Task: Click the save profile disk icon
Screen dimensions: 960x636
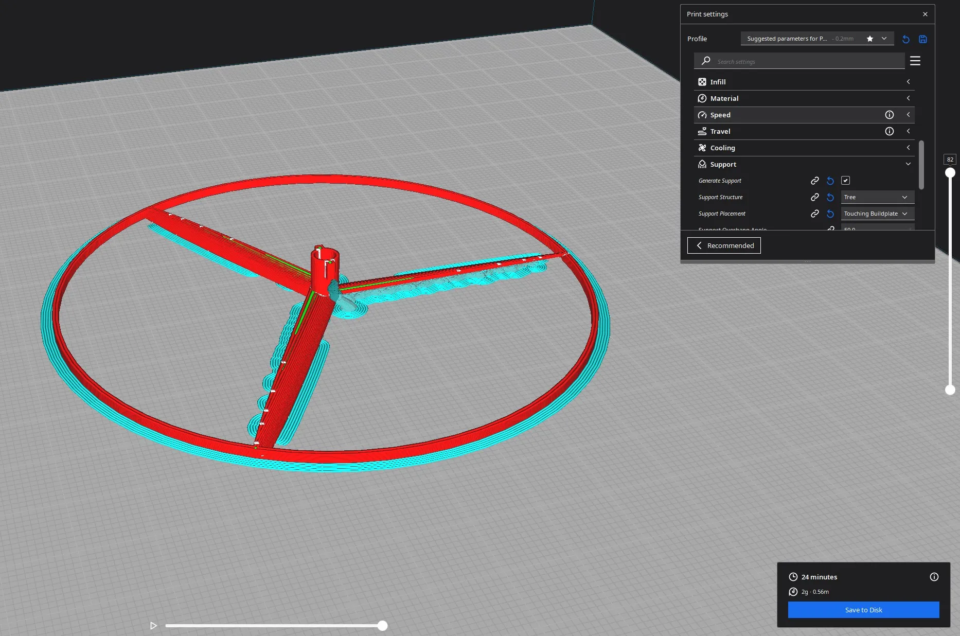Action: pyautogui.click(x=923, y=39)
